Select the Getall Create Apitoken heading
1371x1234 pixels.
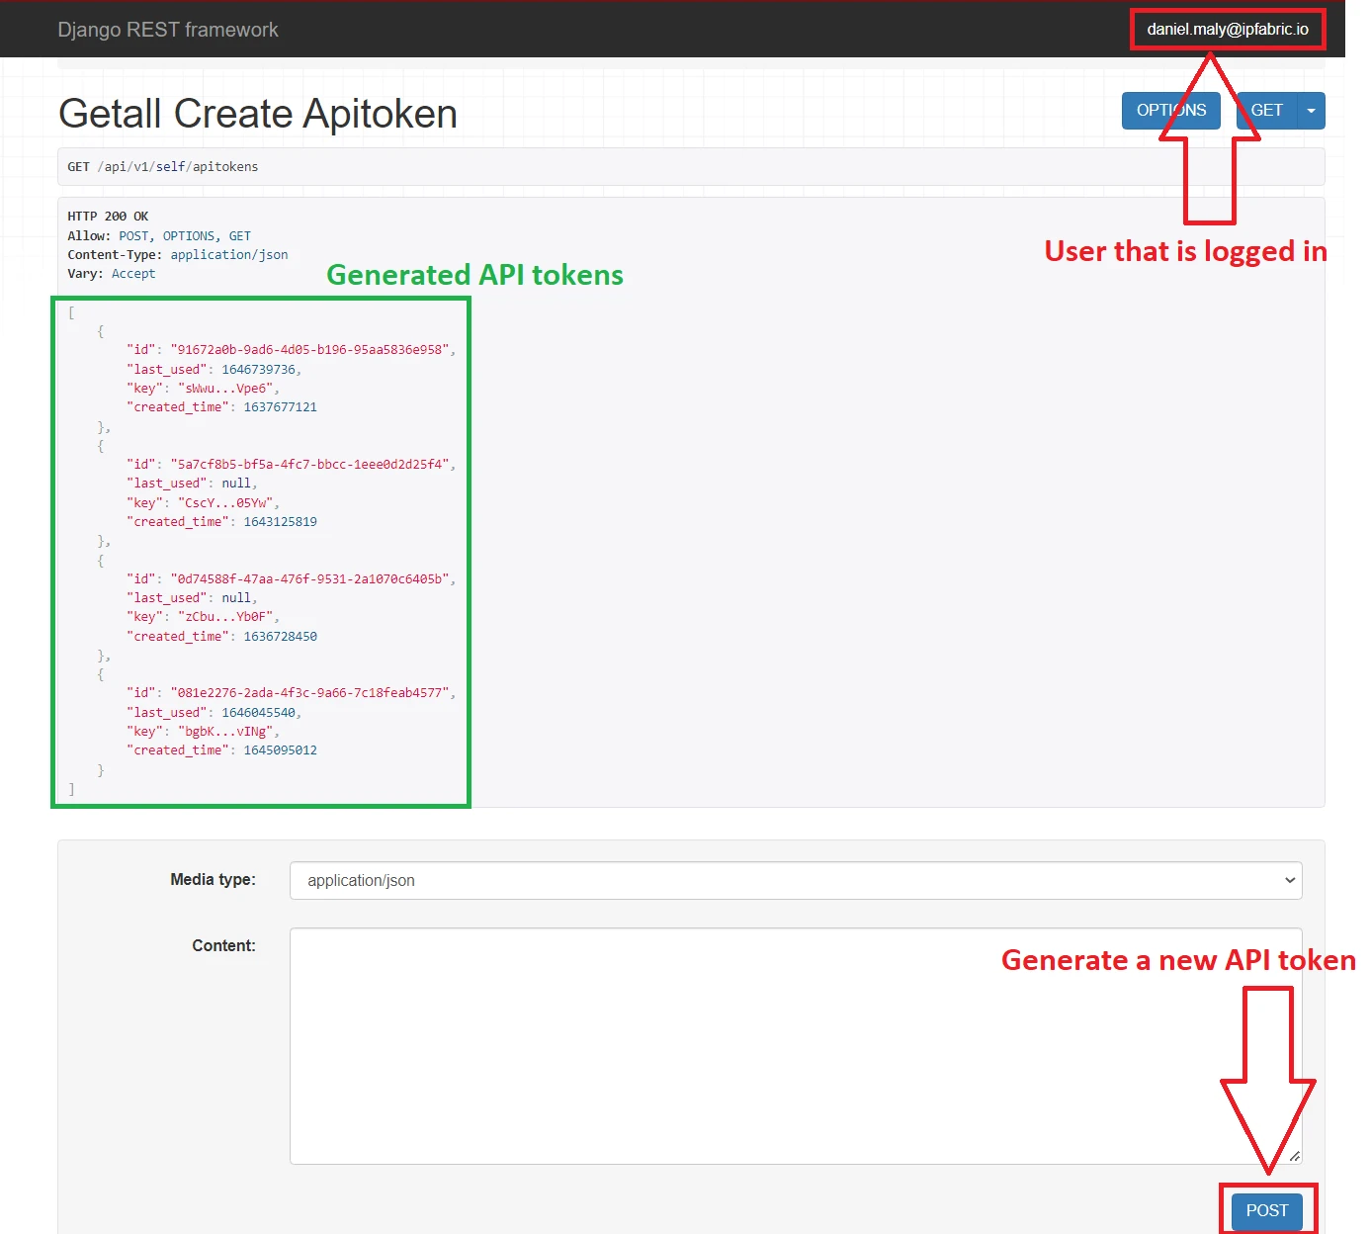[x=257, y=113]
